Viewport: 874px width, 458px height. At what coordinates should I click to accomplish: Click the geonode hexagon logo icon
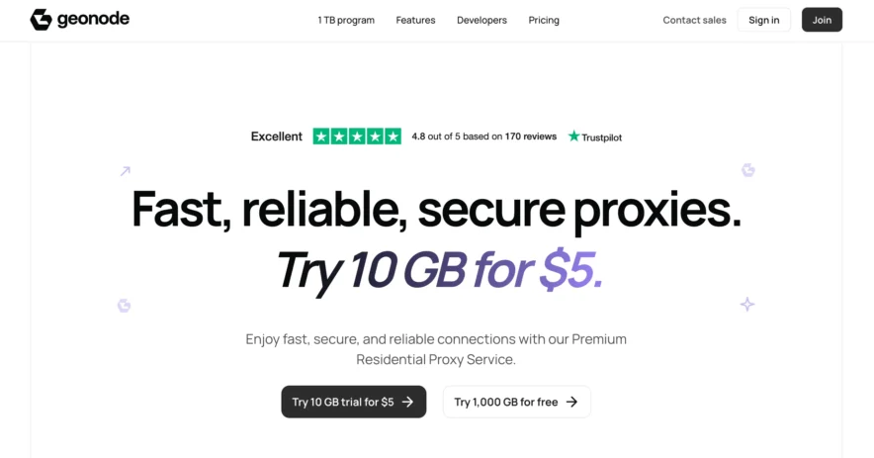tap(41, 20)
